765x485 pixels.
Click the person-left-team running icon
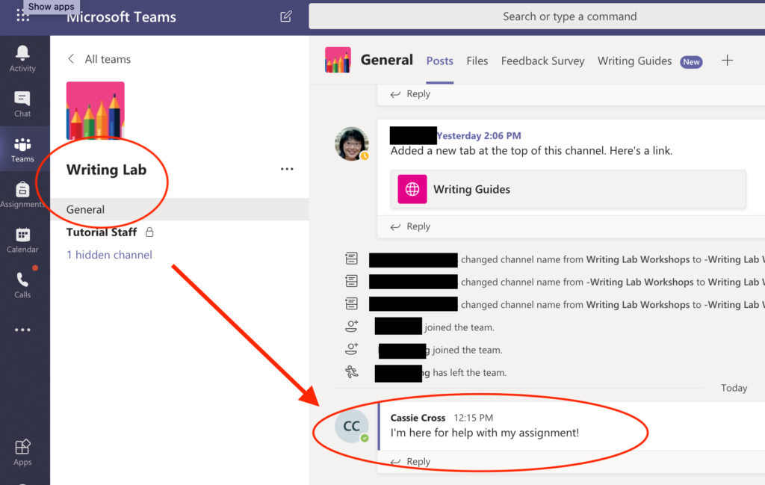pos(352,372)
